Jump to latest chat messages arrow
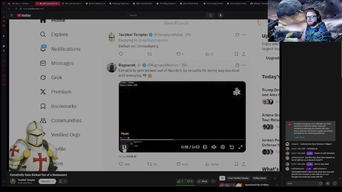Screen dimensions: 342x192 [340, 178]
